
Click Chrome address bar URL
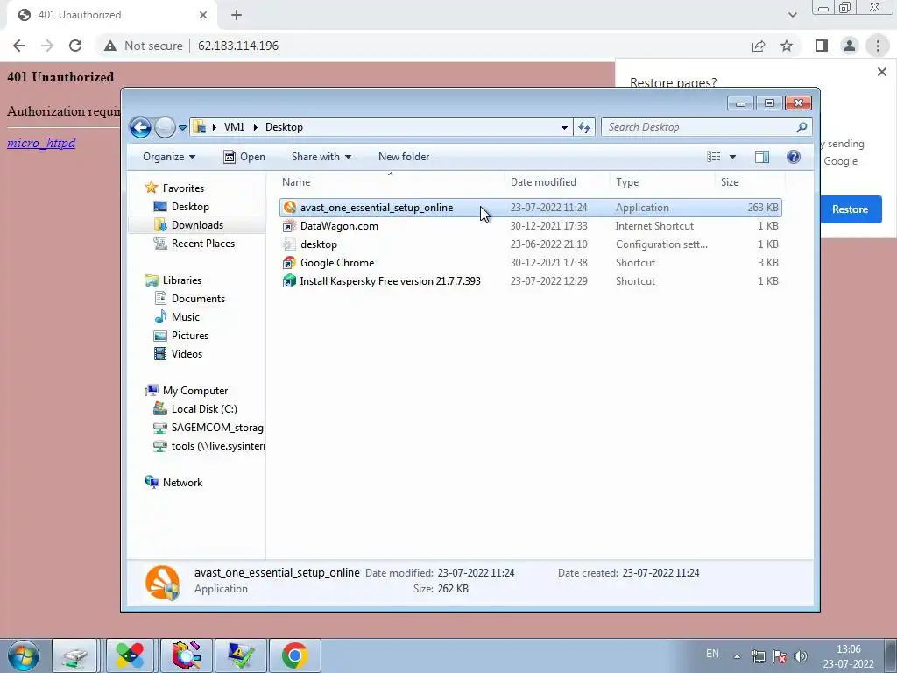pos(238,46)
